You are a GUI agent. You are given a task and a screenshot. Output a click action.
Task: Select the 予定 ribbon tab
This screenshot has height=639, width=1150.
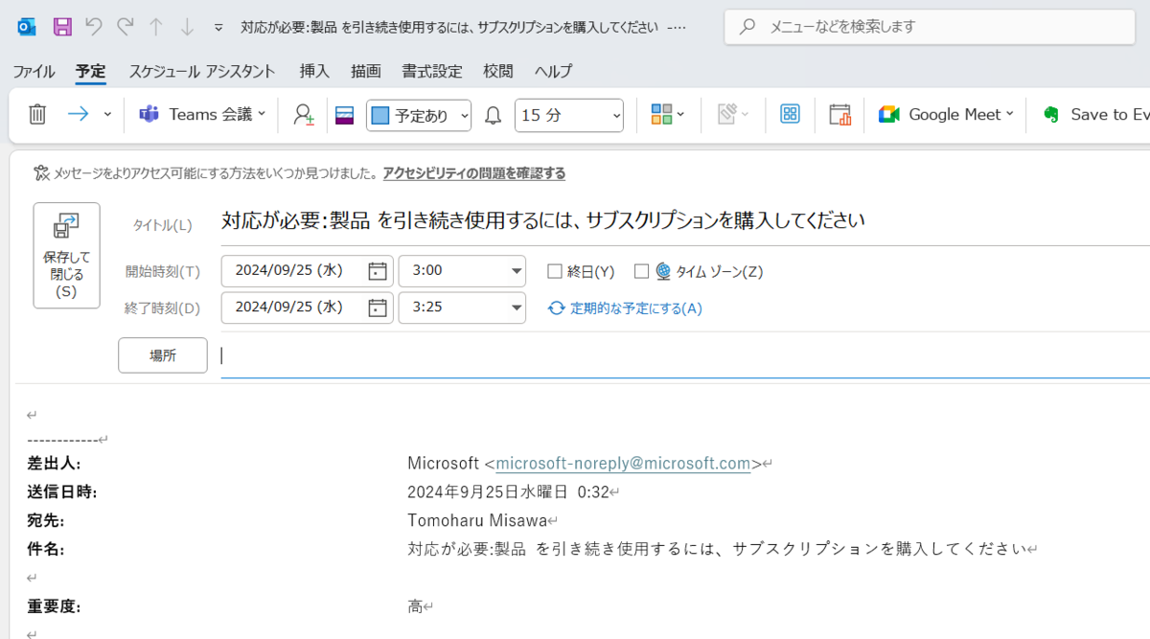click(91, 71)
